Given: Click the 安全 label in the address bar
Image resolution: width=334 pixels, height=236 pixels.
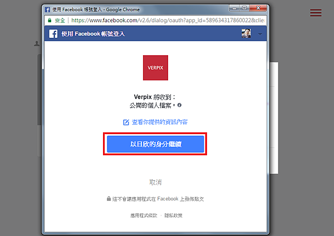Looking at the screenshot, I should tap(60, 21).
